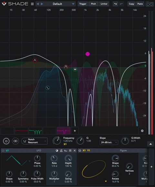The image size is (155, 187).
Task: Open settings gear icon below graph
Action: [x=142, y=131]
